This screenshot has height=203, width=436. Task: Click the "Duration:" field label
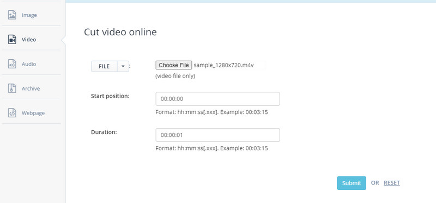click(x=104, y=132)
